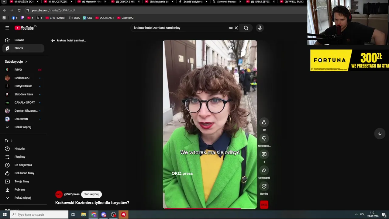
Task: Show hidden tray icons chevron
Action: pyautogui.click(x=356, y=215)
